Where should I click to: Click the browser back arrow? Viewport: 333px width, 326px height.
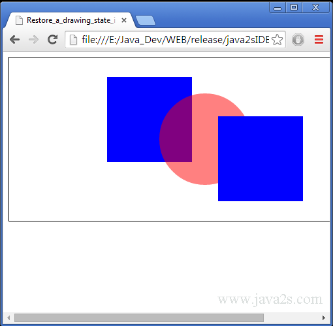pos(15,40)
